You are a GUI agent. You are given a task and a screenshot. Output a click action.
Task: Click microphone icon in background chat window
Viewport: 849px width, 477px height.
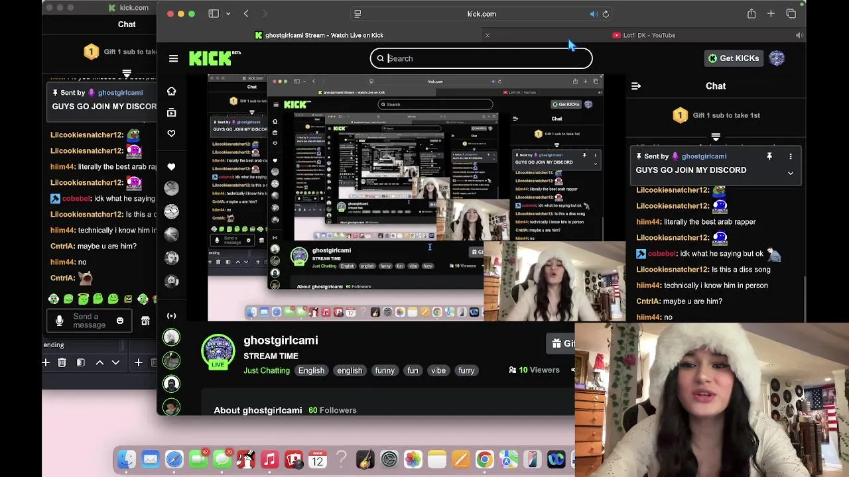59,321
